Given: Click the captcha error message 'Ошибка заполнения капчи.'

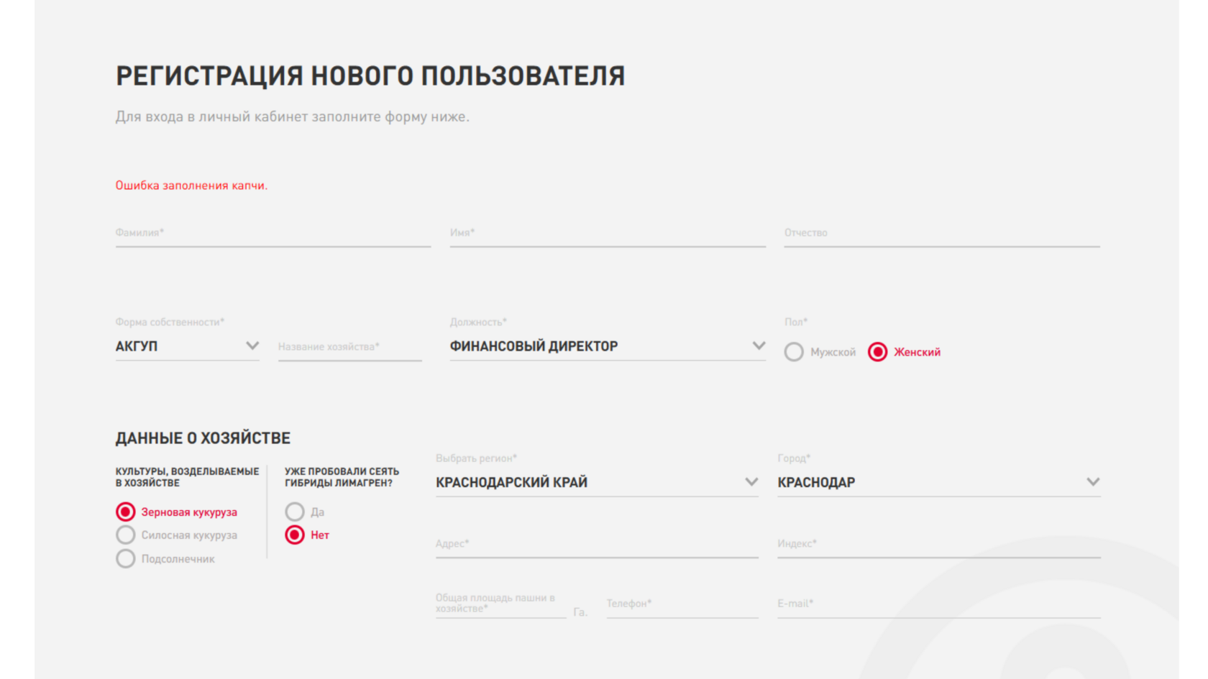Looking at the screenshot, I should 191,185.
